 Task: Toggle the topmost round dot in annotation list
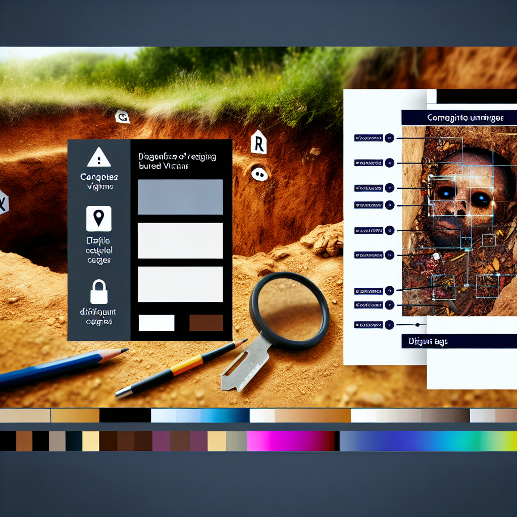pyautogui.click(x=389, y=137)
